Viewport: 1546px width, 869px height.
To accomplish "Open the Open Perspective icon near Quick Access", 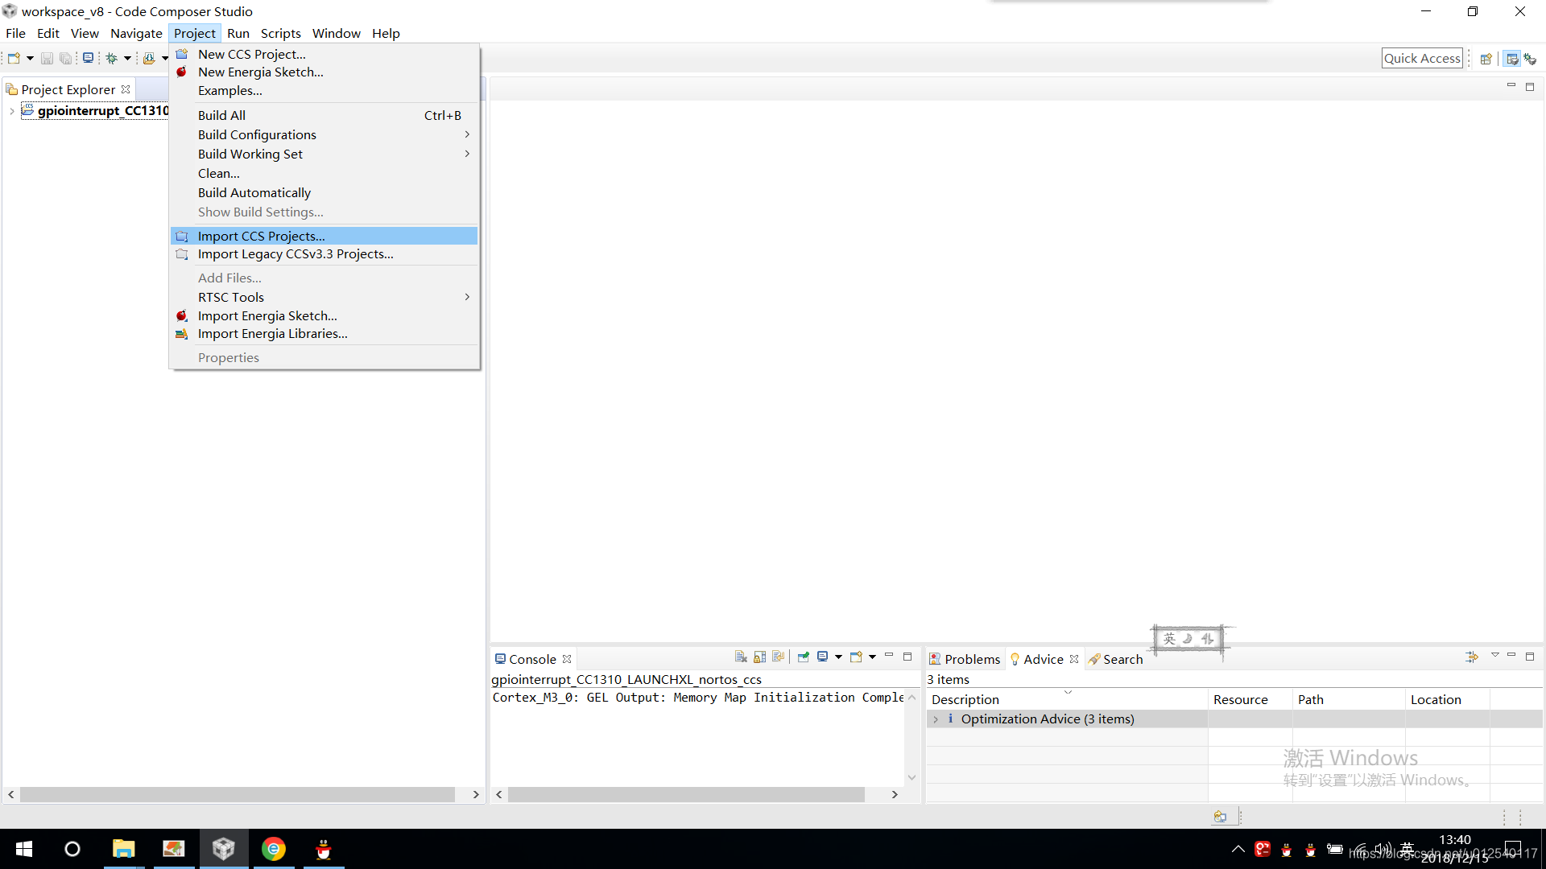I will 1486,59.
